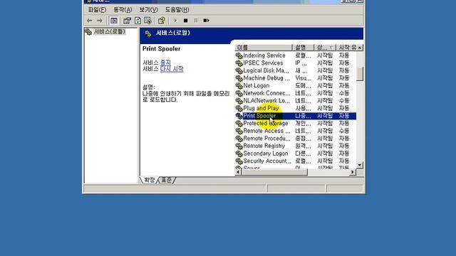
Task: Open the 동작(A) menu
Action: (x=123, y=10)
